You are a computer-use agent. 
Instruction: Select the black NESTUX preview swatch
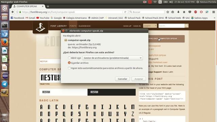(112, 92)
